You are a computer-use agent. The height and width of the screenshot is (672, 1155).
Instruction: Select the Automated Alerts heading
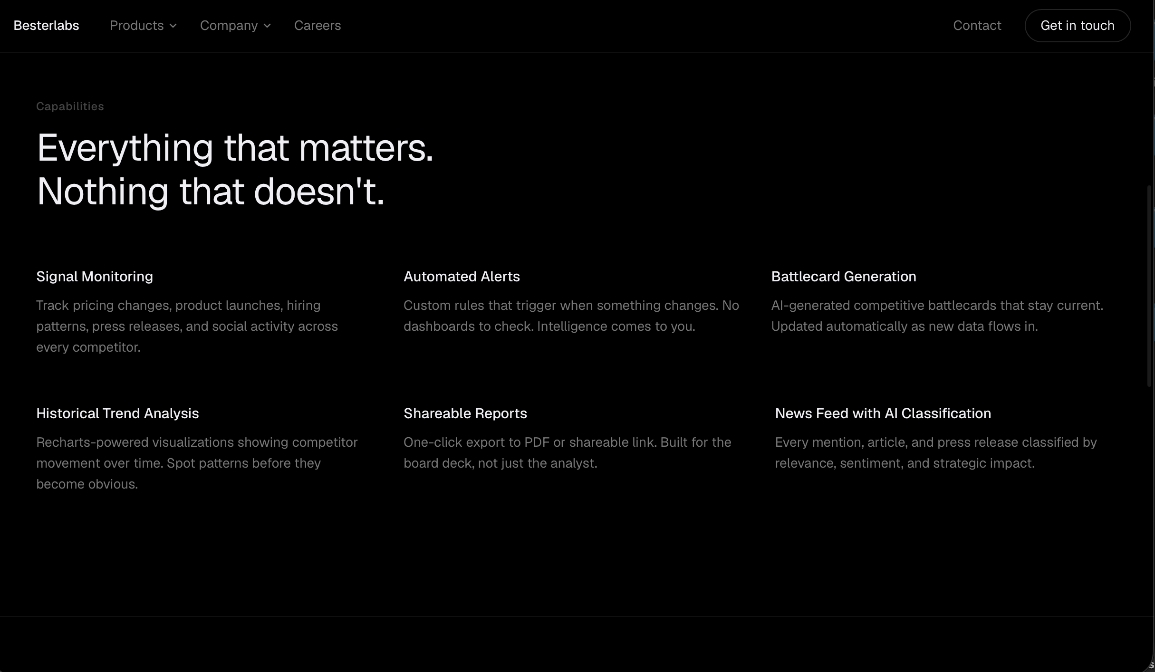[x=462, y=277]
